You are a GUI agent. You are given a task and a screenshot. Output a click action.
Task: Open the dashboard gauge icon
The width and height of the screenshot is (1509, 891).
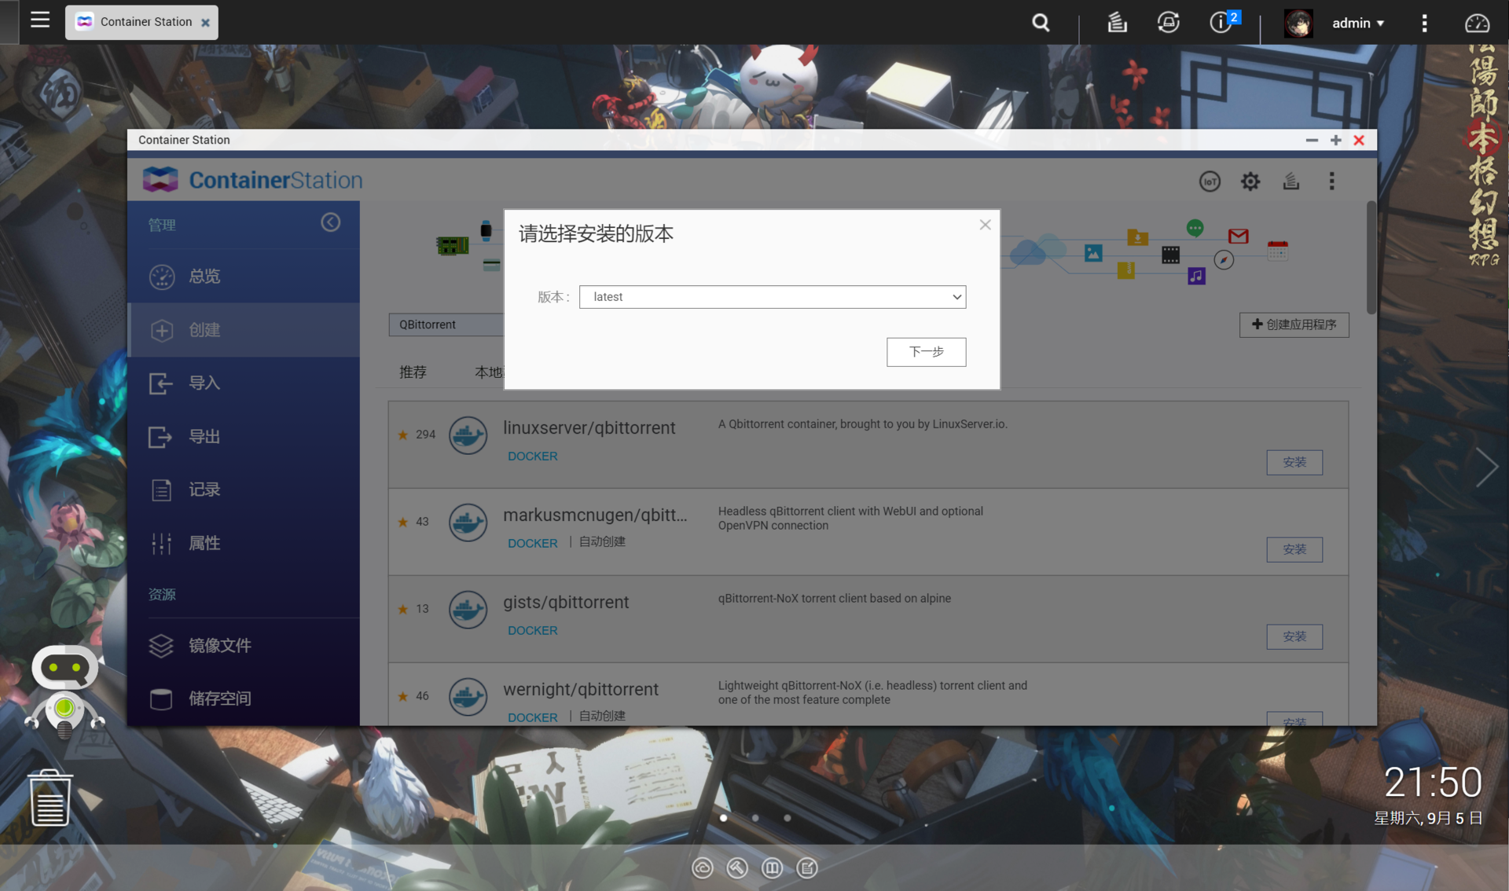(1477, 23)
